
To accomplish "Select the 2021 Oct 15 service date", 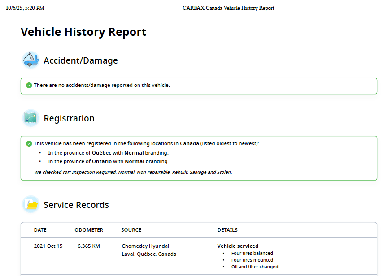I will 48,246.
